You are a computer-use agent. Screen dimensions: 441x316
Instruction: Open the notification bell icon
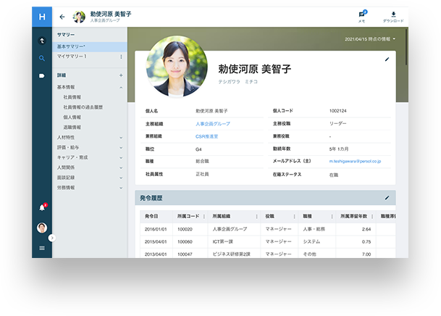point(42,208)
